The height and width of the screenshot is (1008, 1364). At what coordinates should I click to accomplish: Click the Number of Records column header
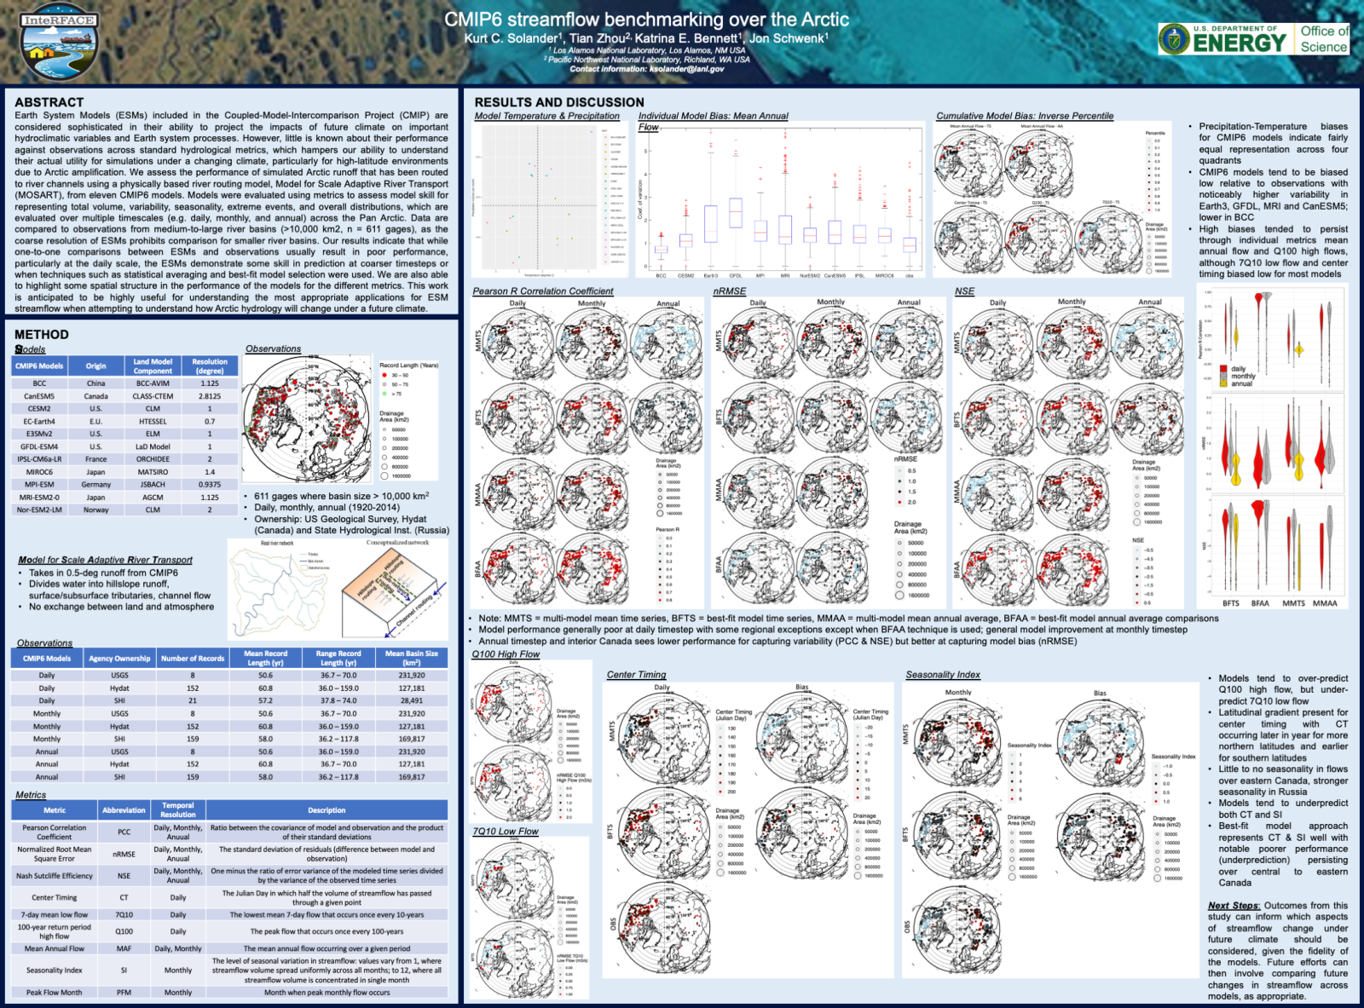click(x=193, y=659)
